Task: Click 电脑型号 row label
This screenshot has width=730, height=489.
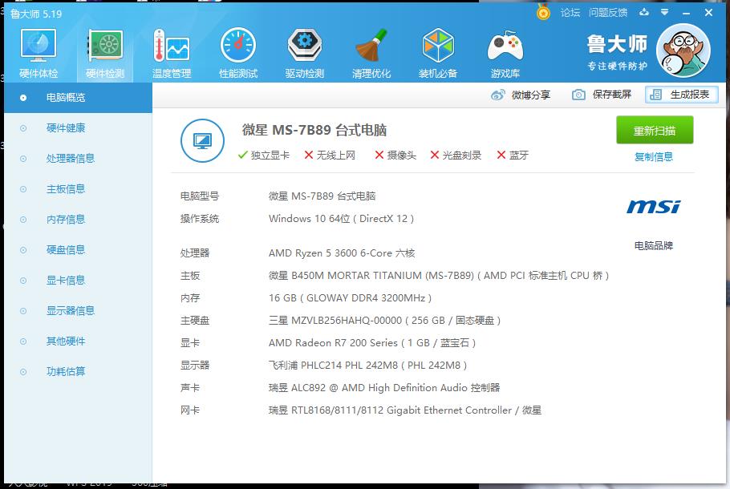Action: point(199,196)
